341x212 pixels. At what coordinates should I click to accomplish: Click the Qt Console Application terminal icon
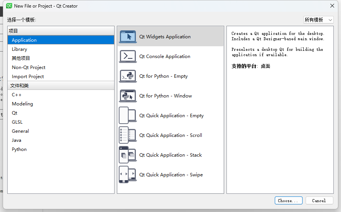[127, 57]
